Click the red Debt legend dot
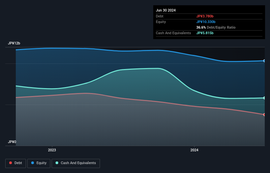 point(11,163)
